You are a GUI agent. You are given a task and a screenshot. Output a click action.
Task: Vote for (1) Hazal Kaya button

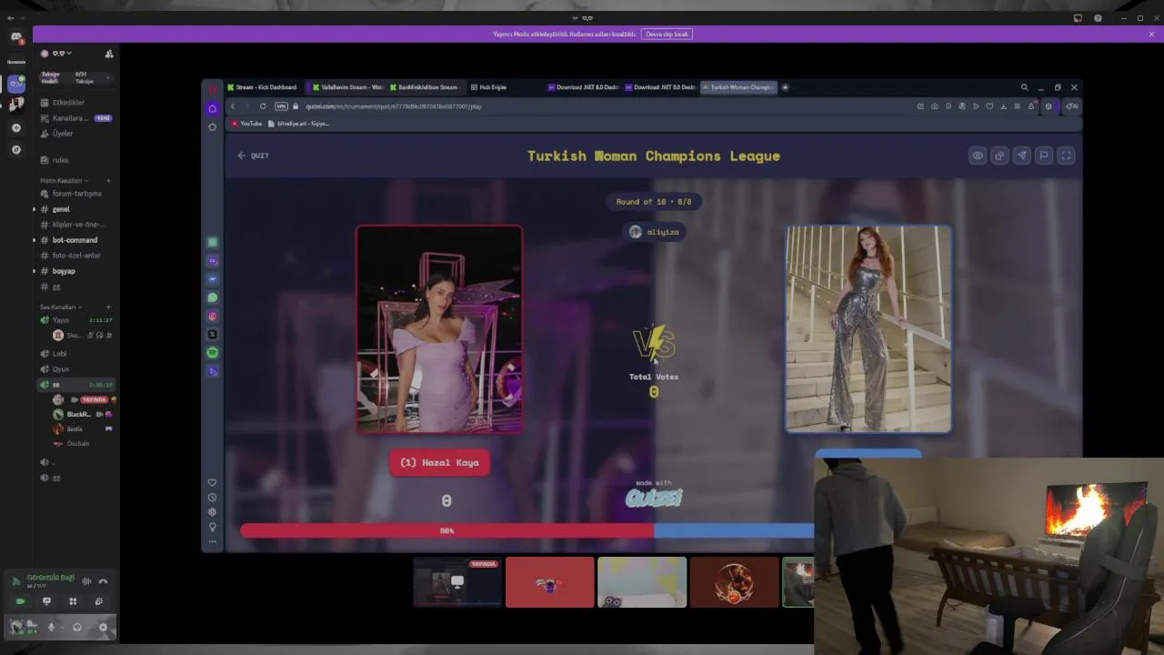pyautogui.click(x=439, y=462)
